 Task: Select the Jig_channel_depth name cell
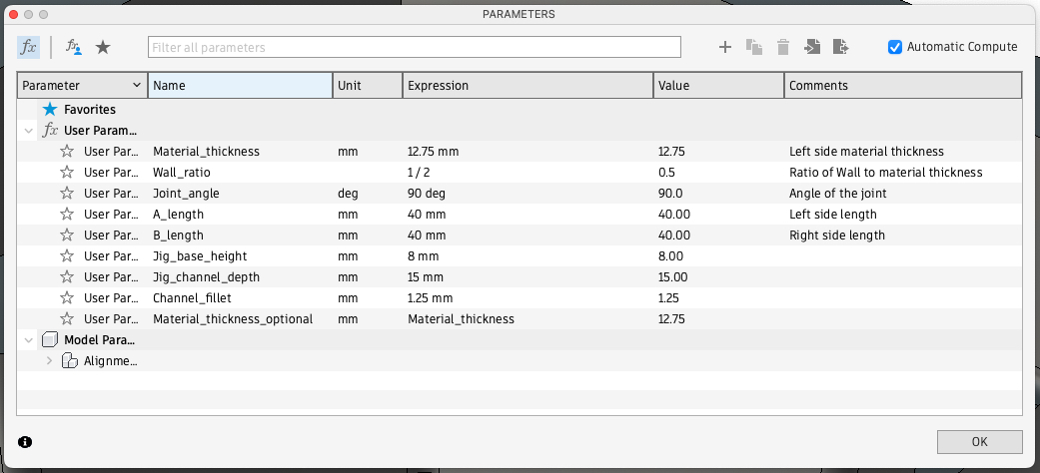(x=240, y=276)
